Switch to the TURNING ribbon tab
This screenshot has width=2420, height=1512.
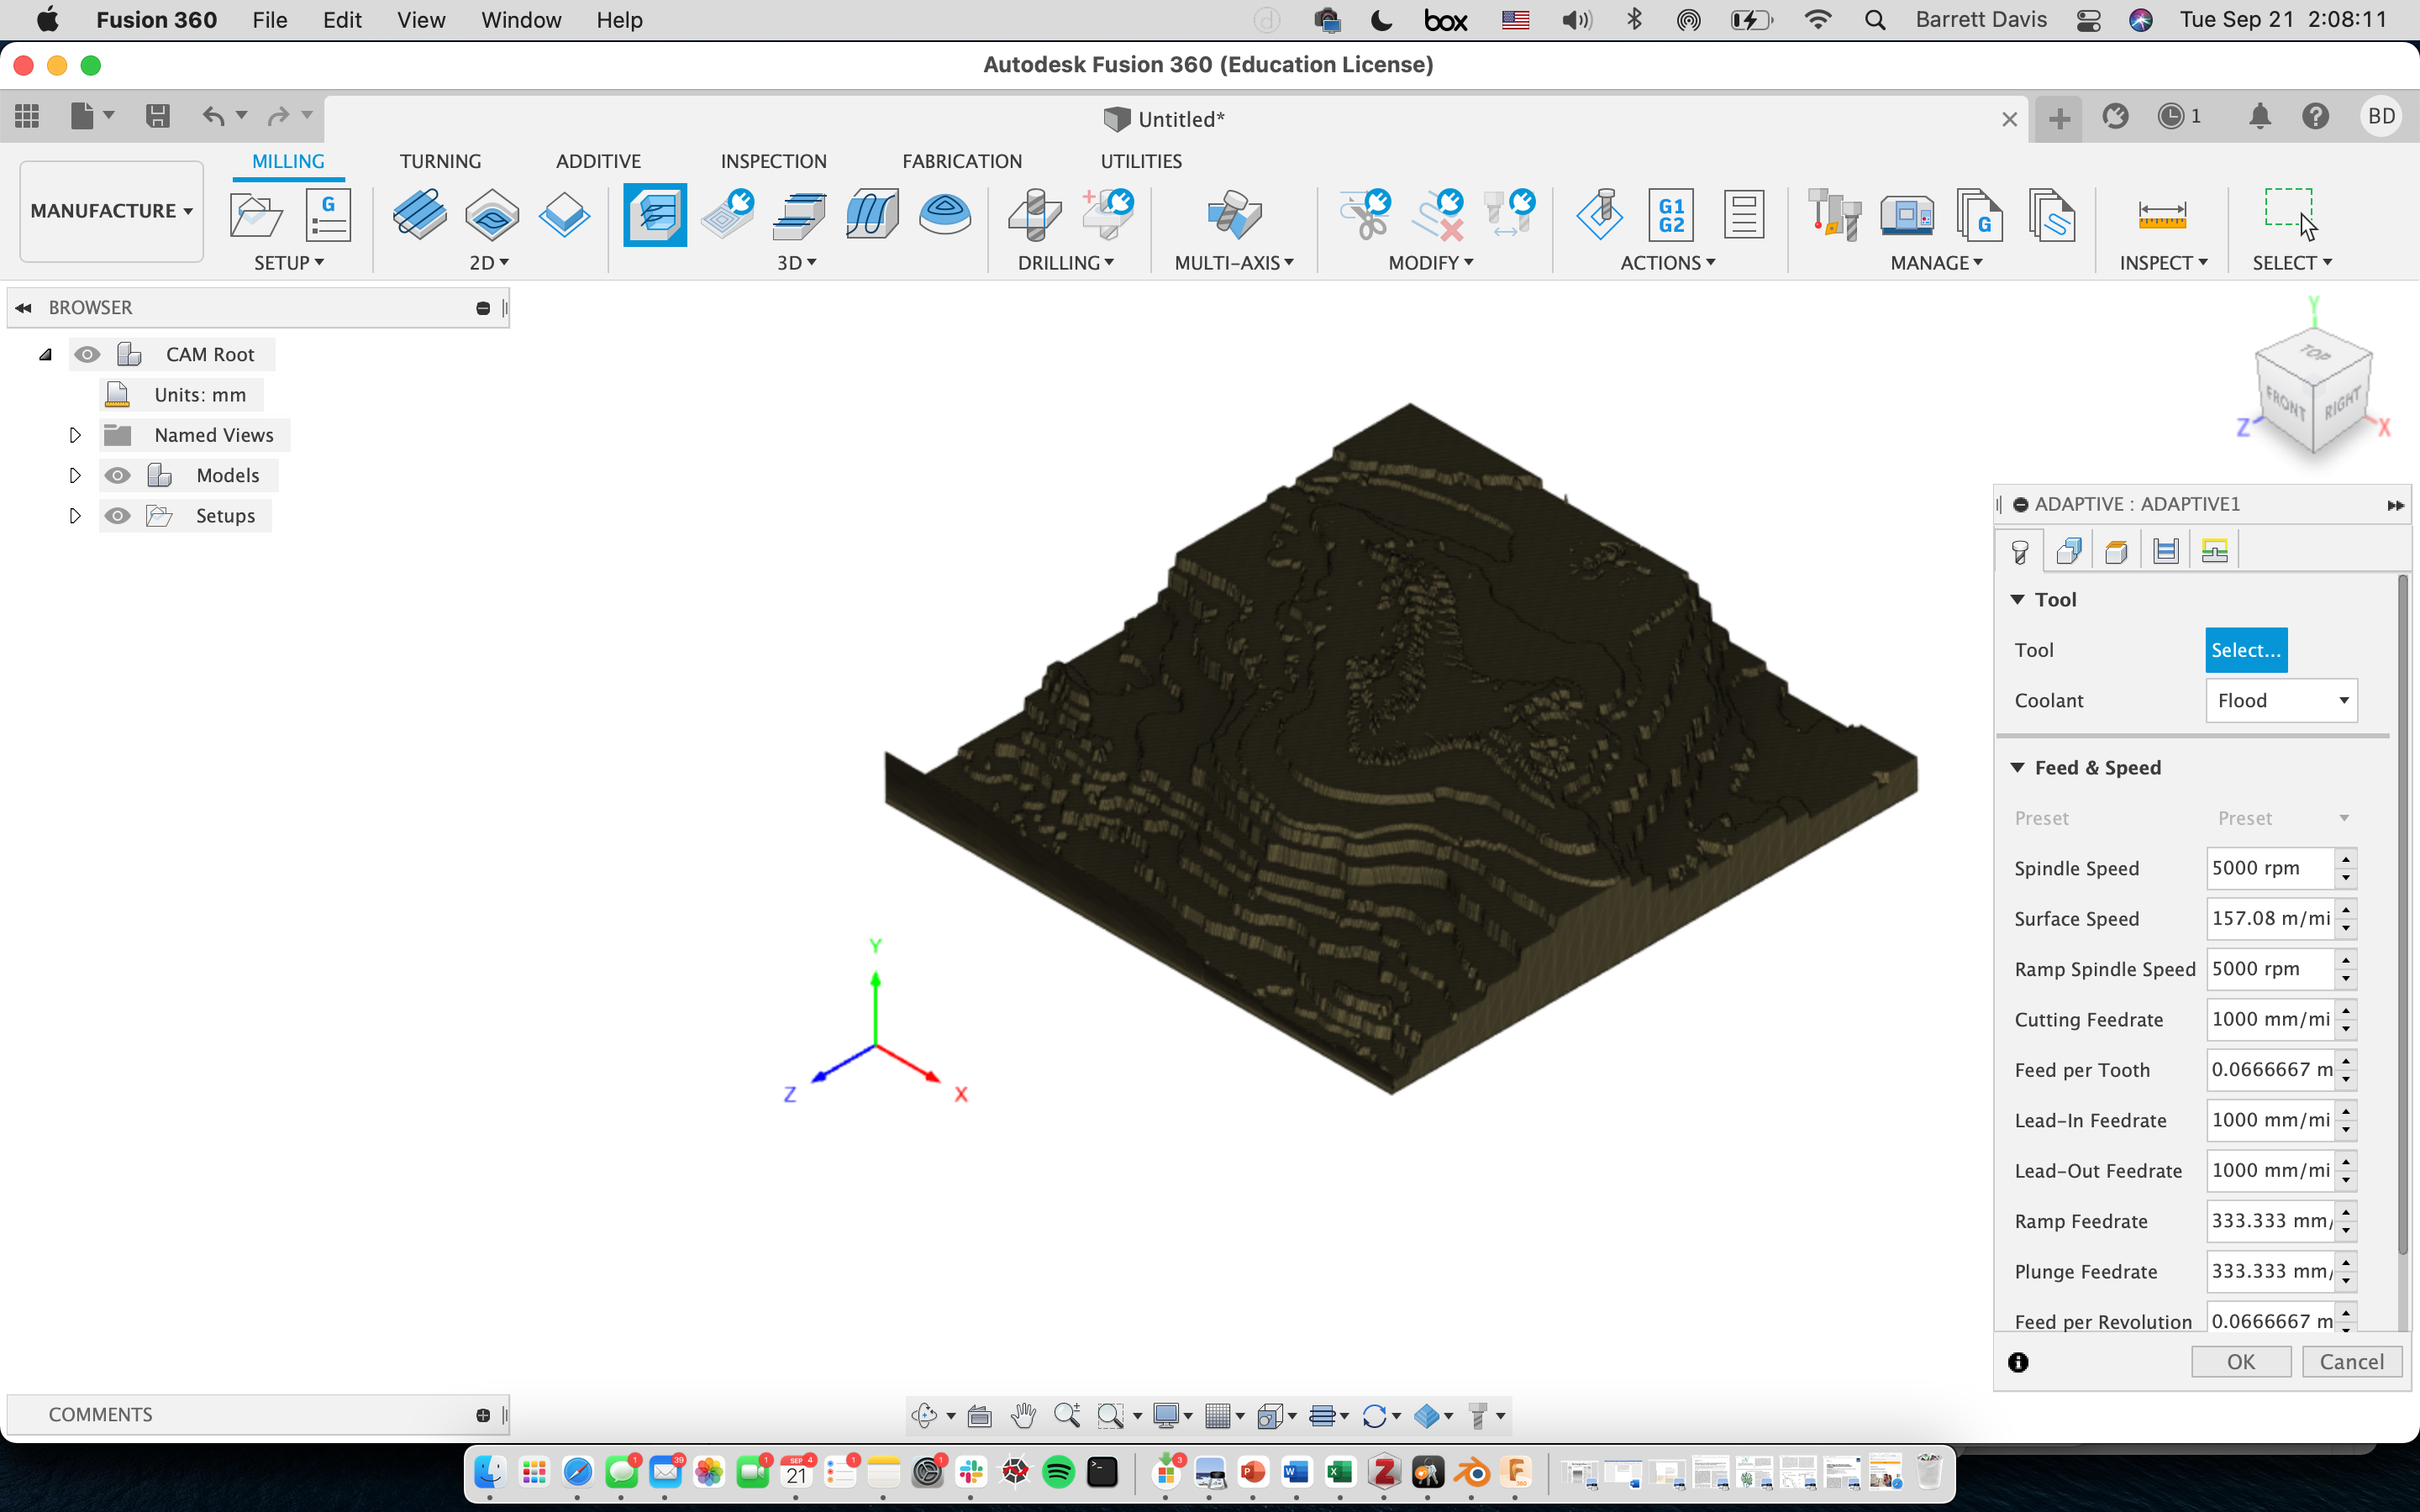pos(441,160)
